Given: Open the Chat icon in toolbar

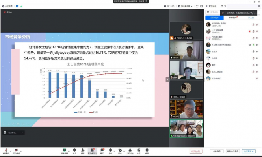Looking at the screenshot, I should [x=102, y=150].
